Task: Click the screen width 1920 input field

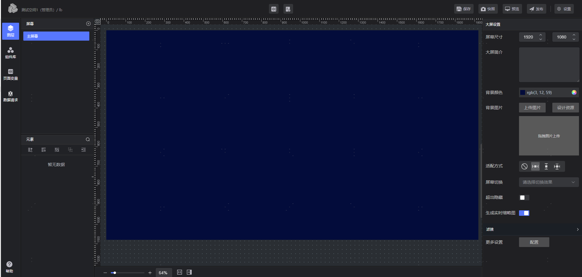Action: [528, 37]
